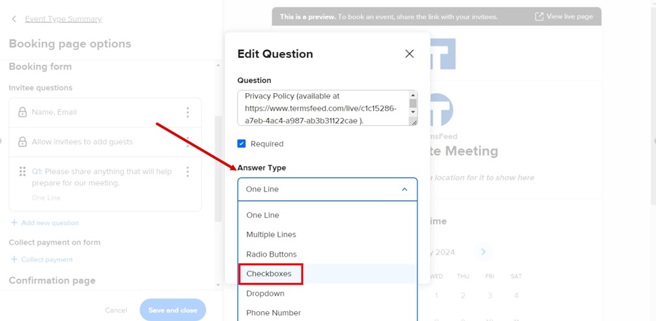Click up arrow of Question textarea scrollbar
Image resolution: width=656 pixels, height=321 pixels.
pyautogui.click(x=413, y=94)
